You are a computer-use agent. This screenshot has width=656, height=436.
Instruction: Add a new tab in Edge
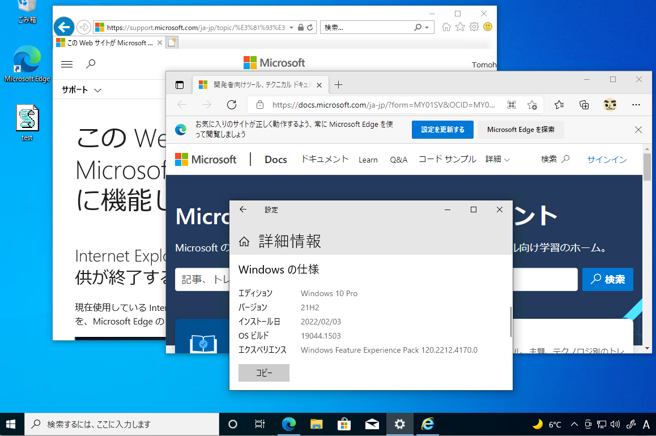(x=338, y=85)
